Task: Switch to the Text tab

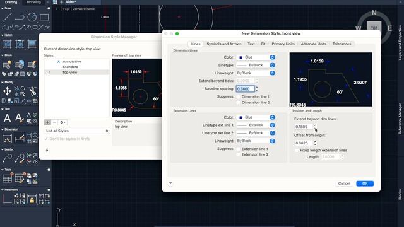Action: pos(251,44)
